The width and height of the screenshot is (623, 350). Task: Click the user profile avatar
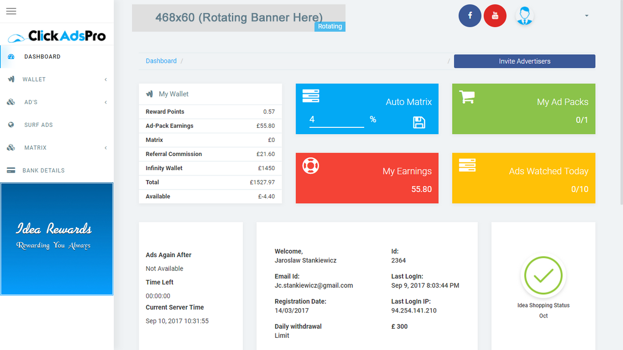tap(524, 16)
